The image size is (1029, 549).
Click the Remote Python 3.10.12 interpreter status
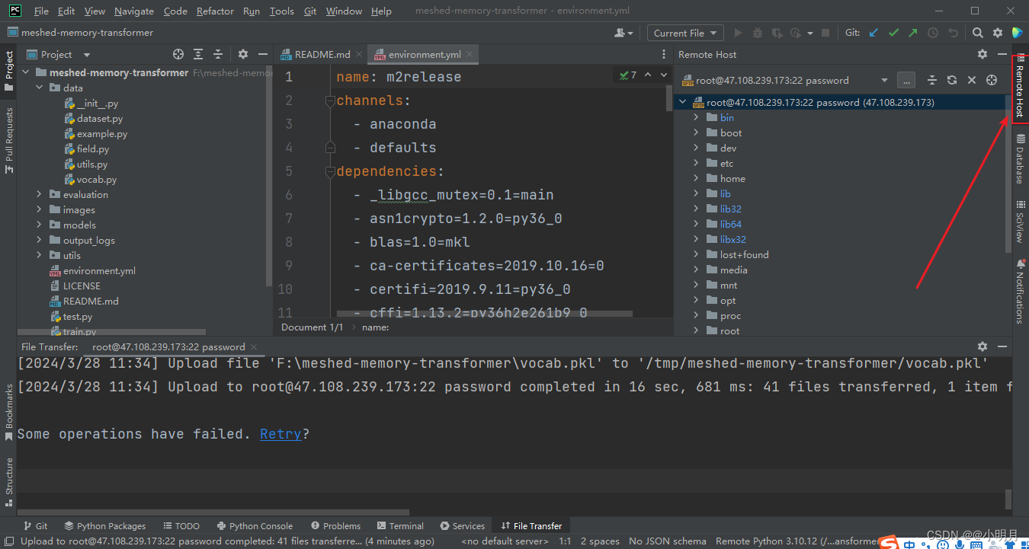click(x=797, y=541)
